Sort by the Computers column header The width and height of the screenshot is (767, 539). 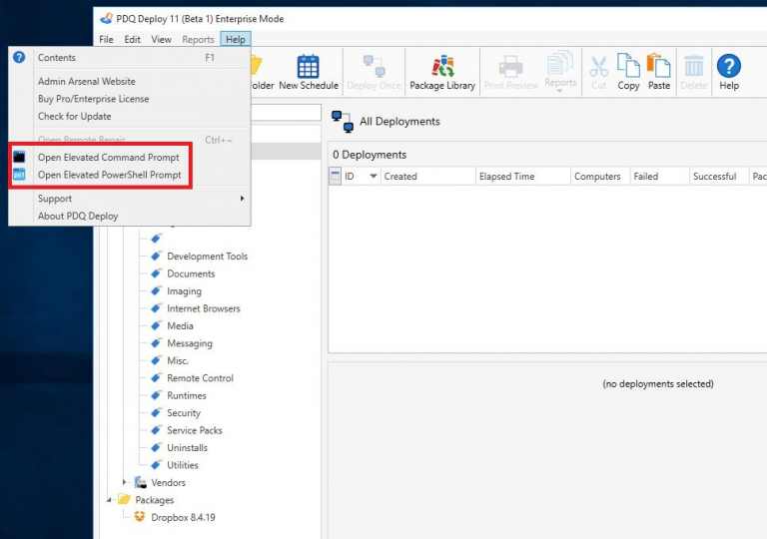(x=600, y=176)
